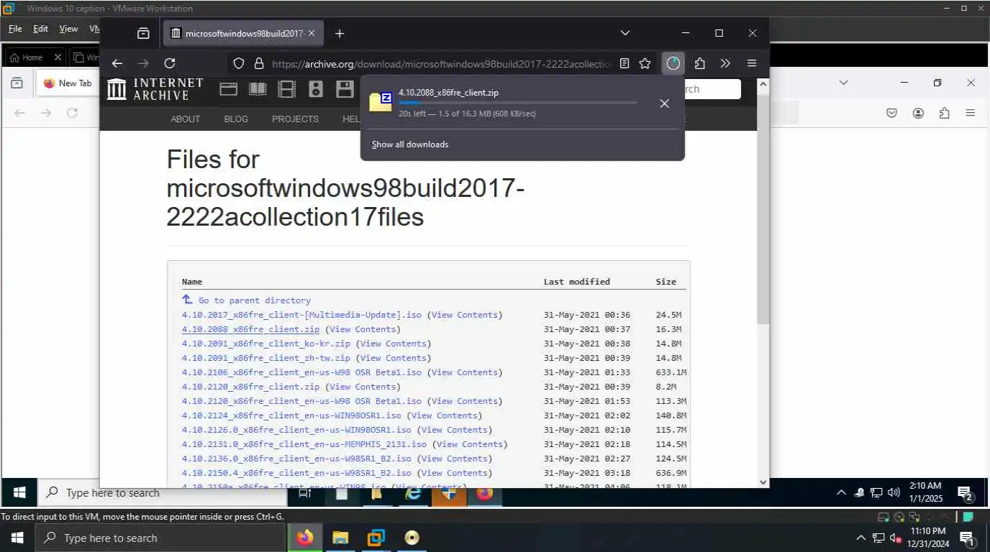This screenshot has width=990, height=552.
Task: Click the muted volume icon on host taskbar
Action: tap(896, 538)
